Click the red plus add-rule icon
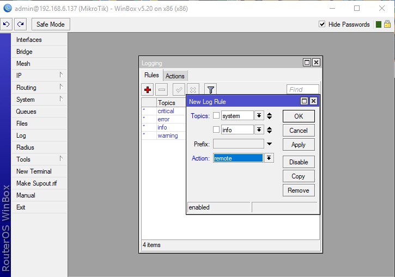 point(148,90)
